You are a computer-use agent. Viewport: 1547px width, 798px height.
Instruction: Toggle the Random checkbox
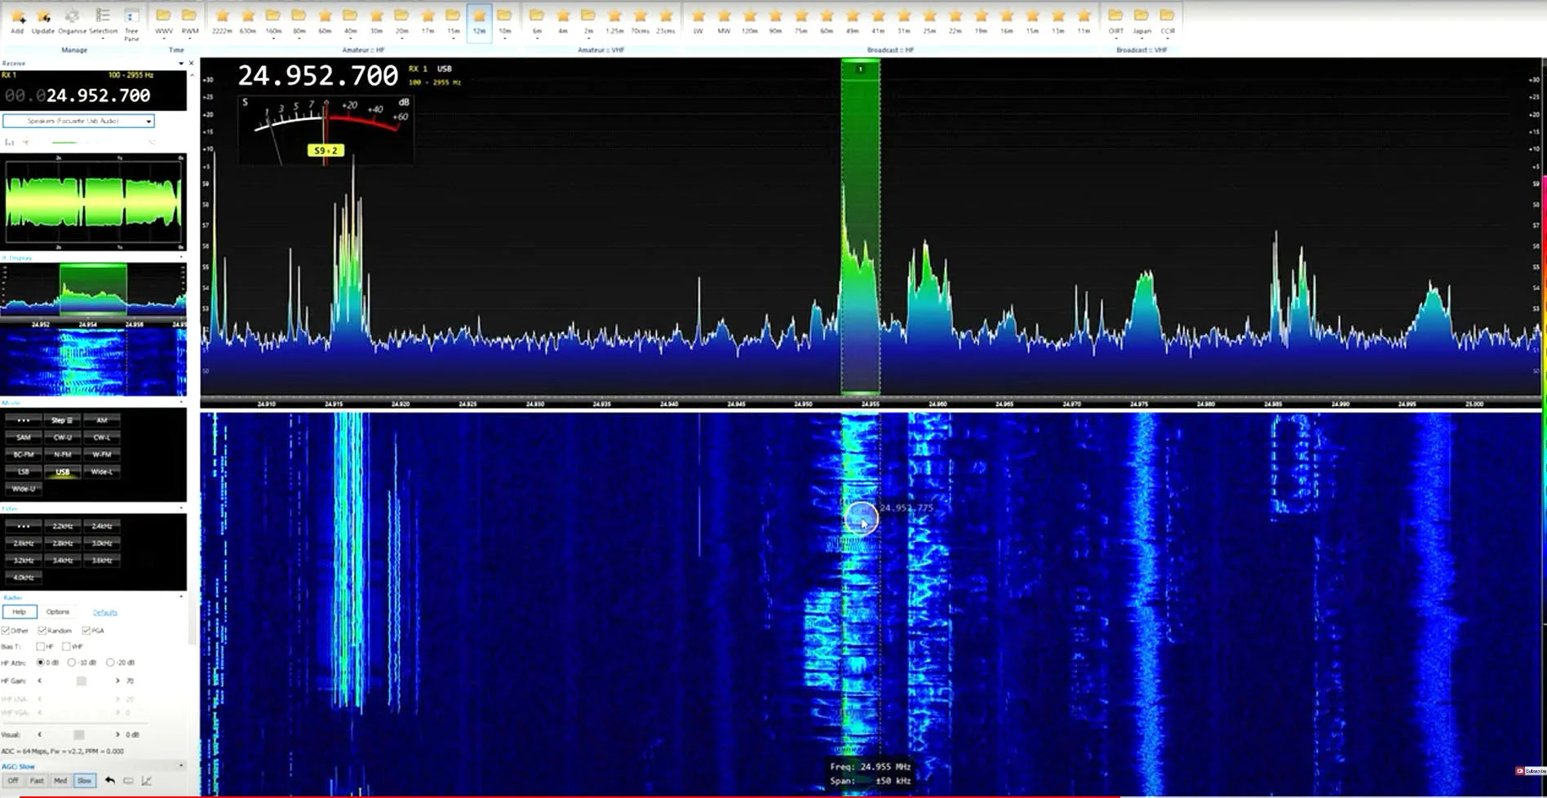[x=42, y=631]
